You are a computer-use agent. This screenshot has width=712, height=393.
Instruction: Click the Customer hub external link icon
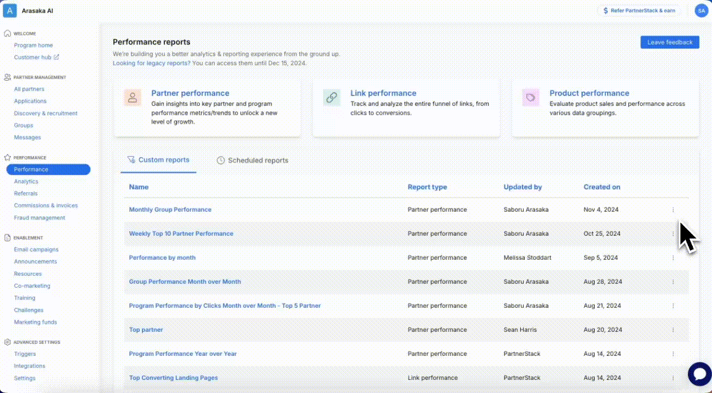pos(57,57)
